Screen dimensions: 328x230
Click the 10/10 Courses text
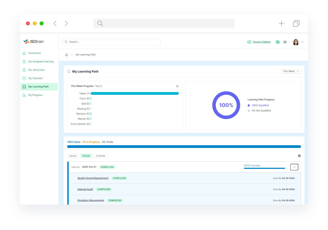[x=252, y=166]
